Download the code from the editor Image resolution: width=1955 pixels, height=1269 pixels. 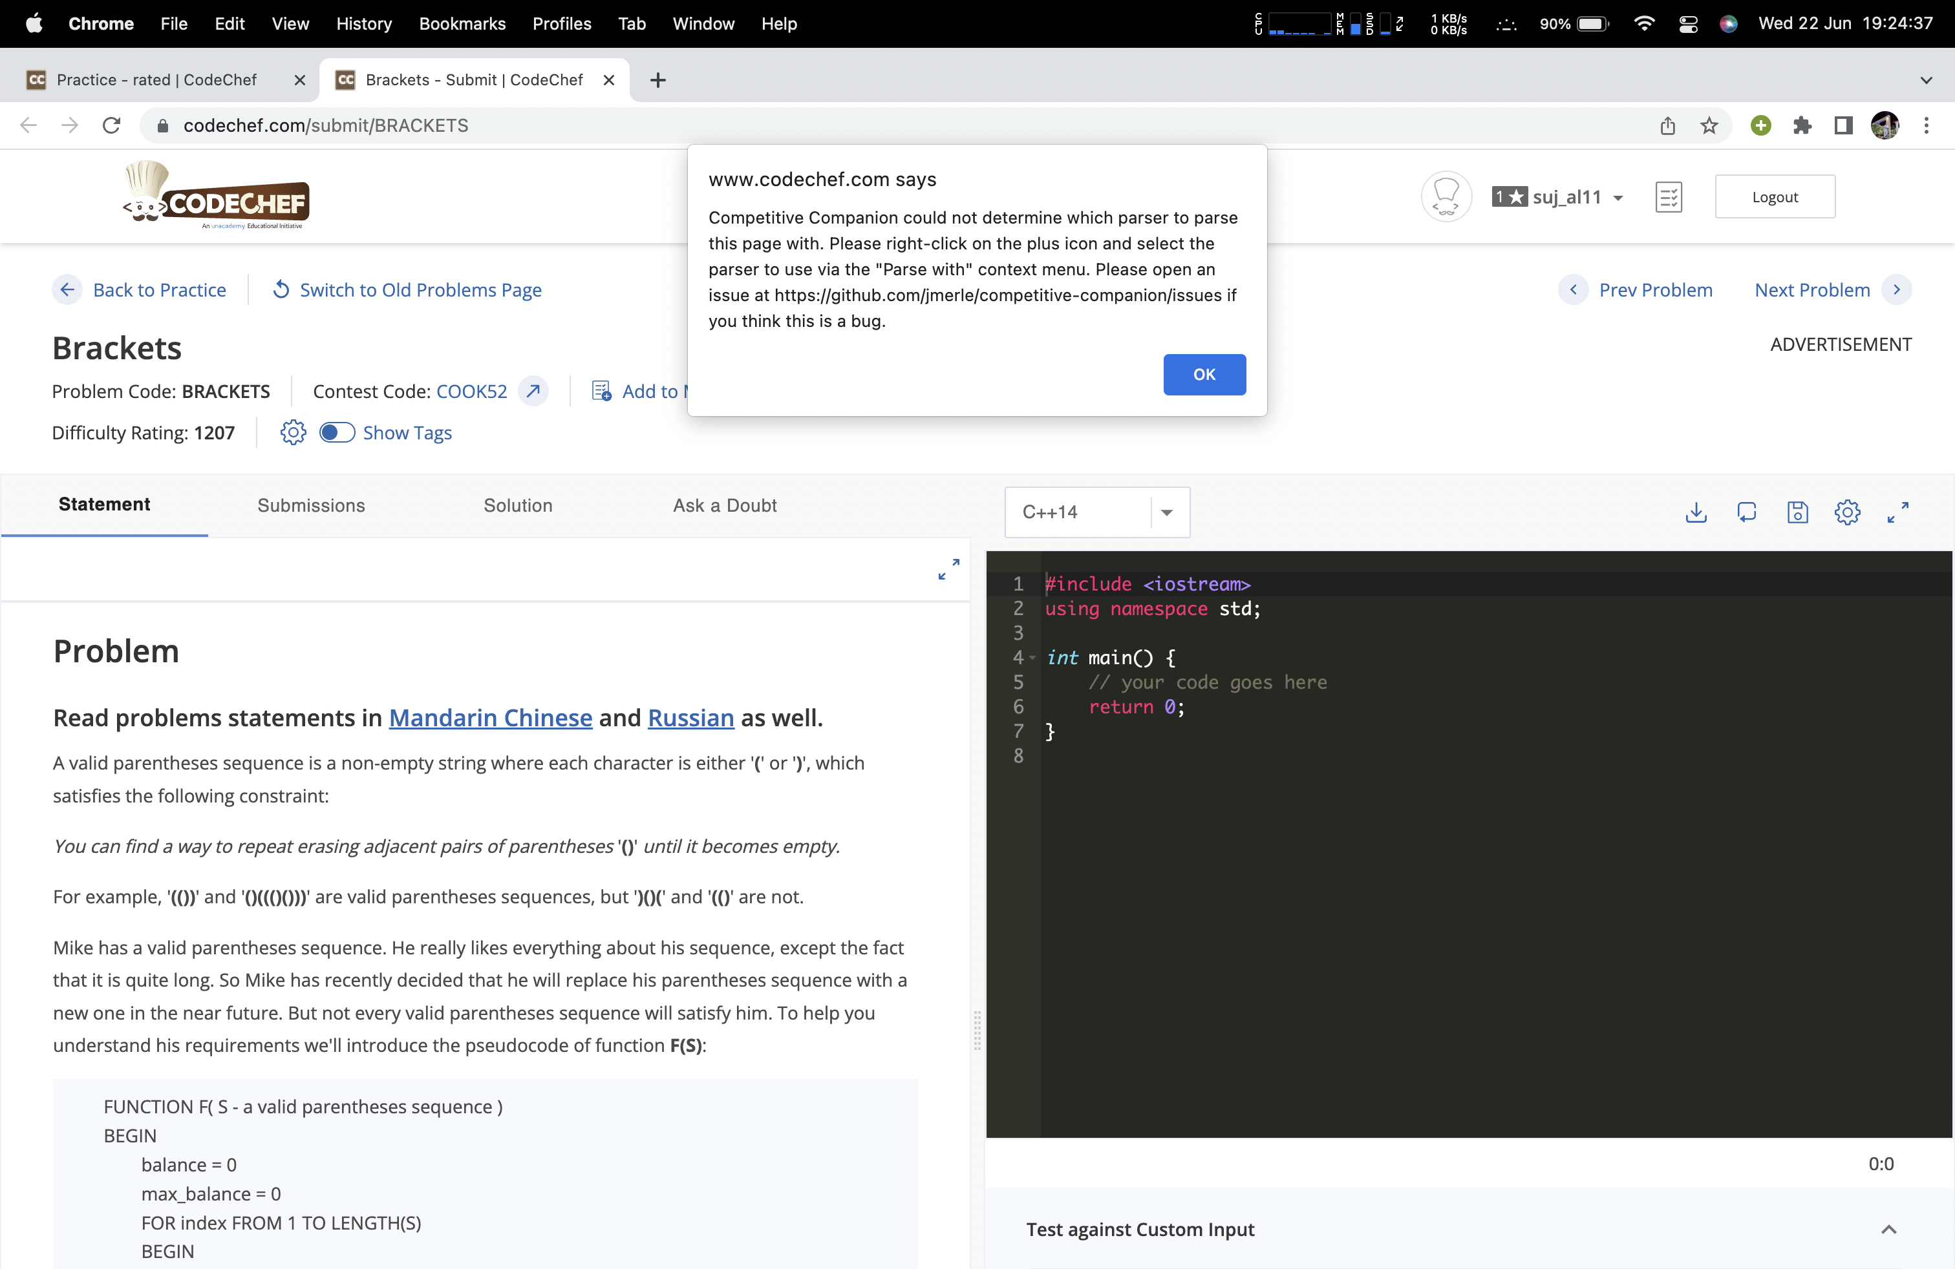click(1695, 512)
